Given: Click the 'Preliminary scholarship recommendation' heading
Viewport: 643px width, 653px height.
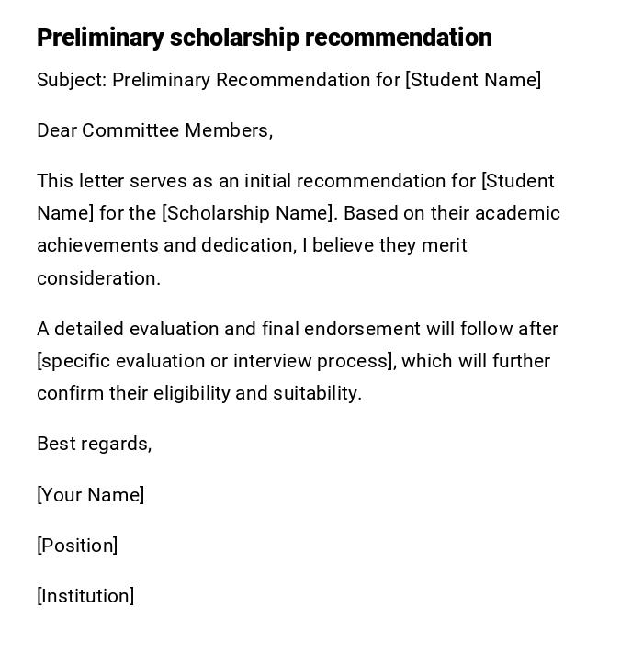Looking at the screenshot, I should [264, 38].
